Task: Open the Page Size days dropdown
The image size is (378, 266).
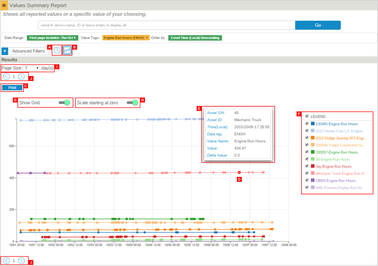Action: 31,68
